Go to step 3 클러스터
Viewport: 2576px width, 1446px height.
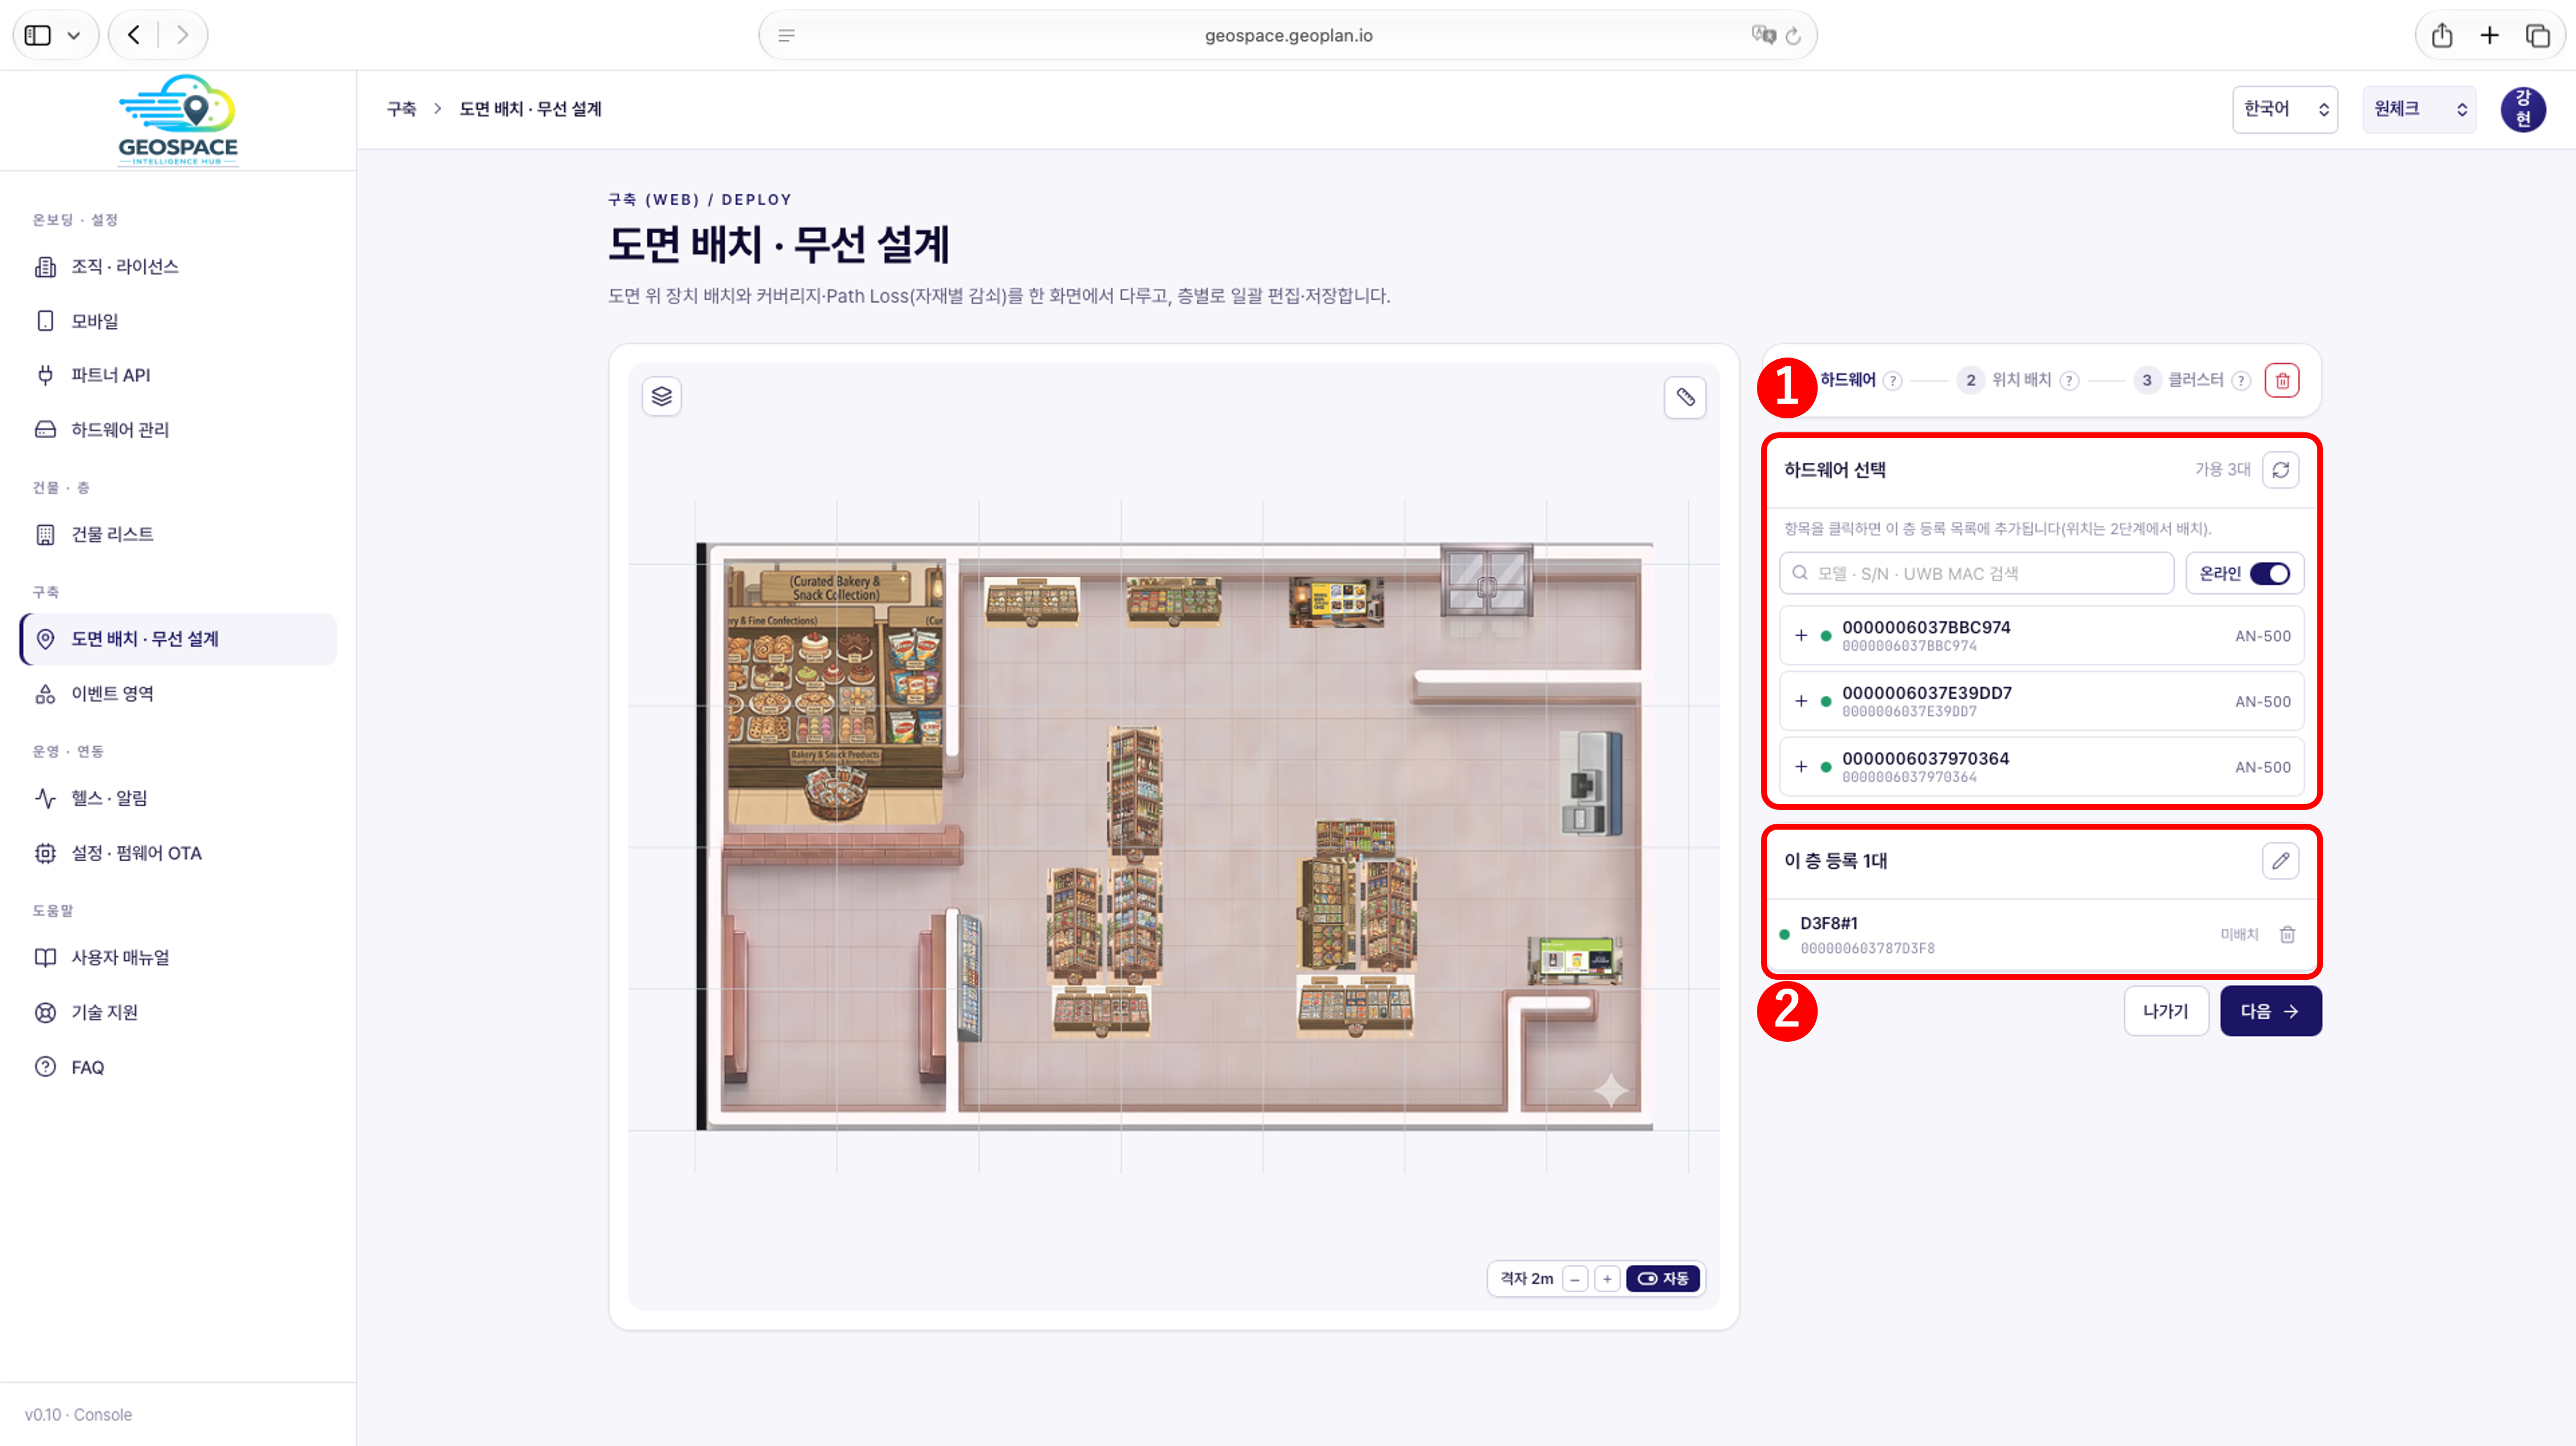pos(2179,380)
